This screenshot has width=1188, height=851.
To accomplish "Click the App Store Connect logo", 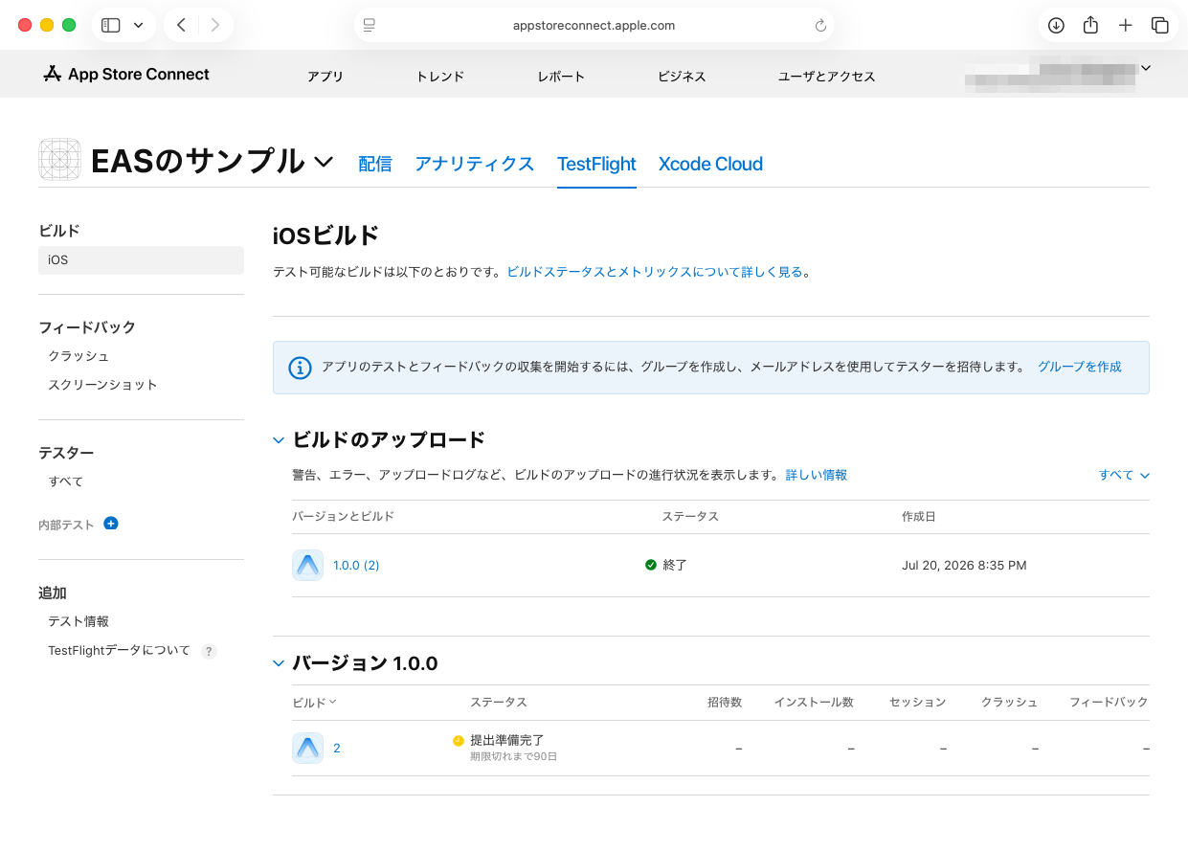I will coord(126,75).
